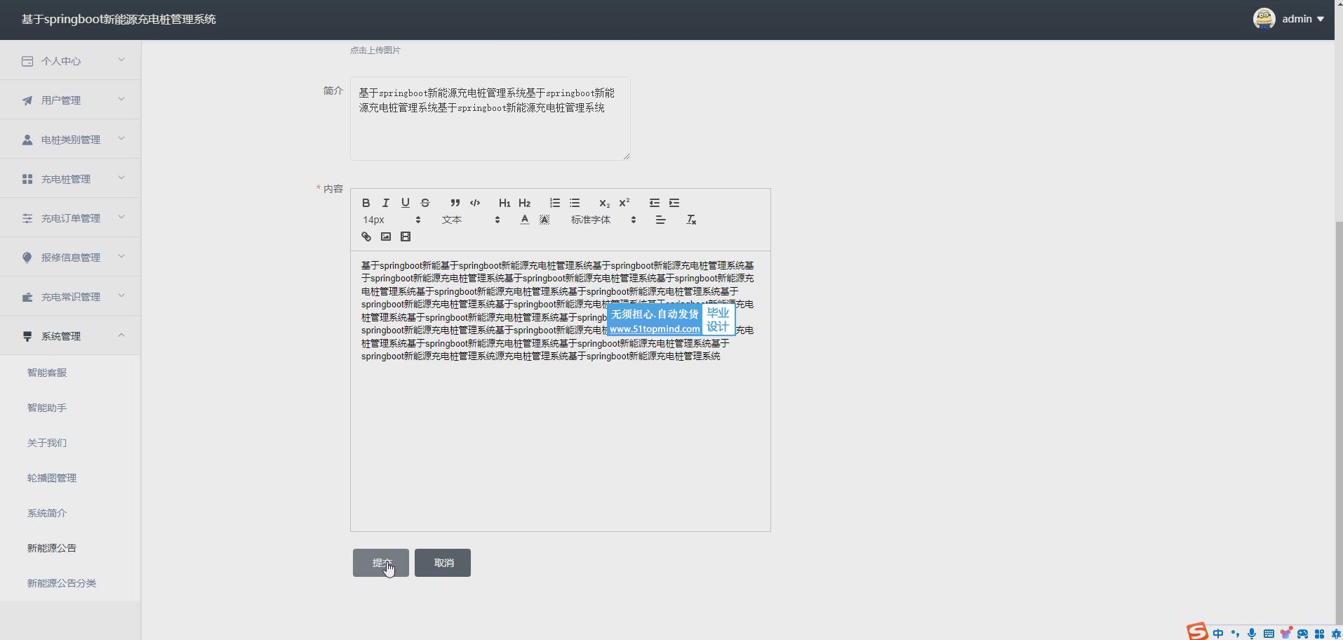1343x640 pixels.
Task: Apply superscript formatting
Action: pos(624,203)
